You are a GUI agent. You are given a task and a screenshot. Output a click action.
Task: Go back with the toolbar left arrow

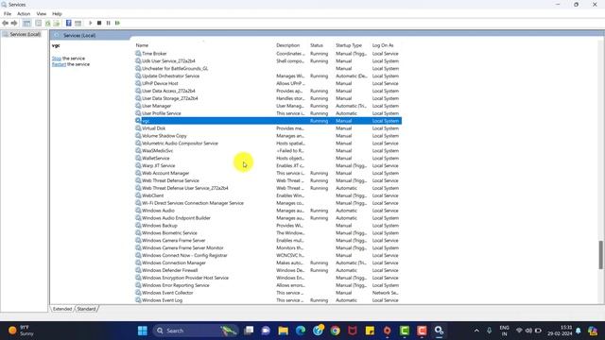tap(5, 23)
